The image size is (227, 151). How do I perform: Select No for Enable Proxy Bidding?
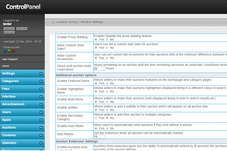(x=107, y=39)
